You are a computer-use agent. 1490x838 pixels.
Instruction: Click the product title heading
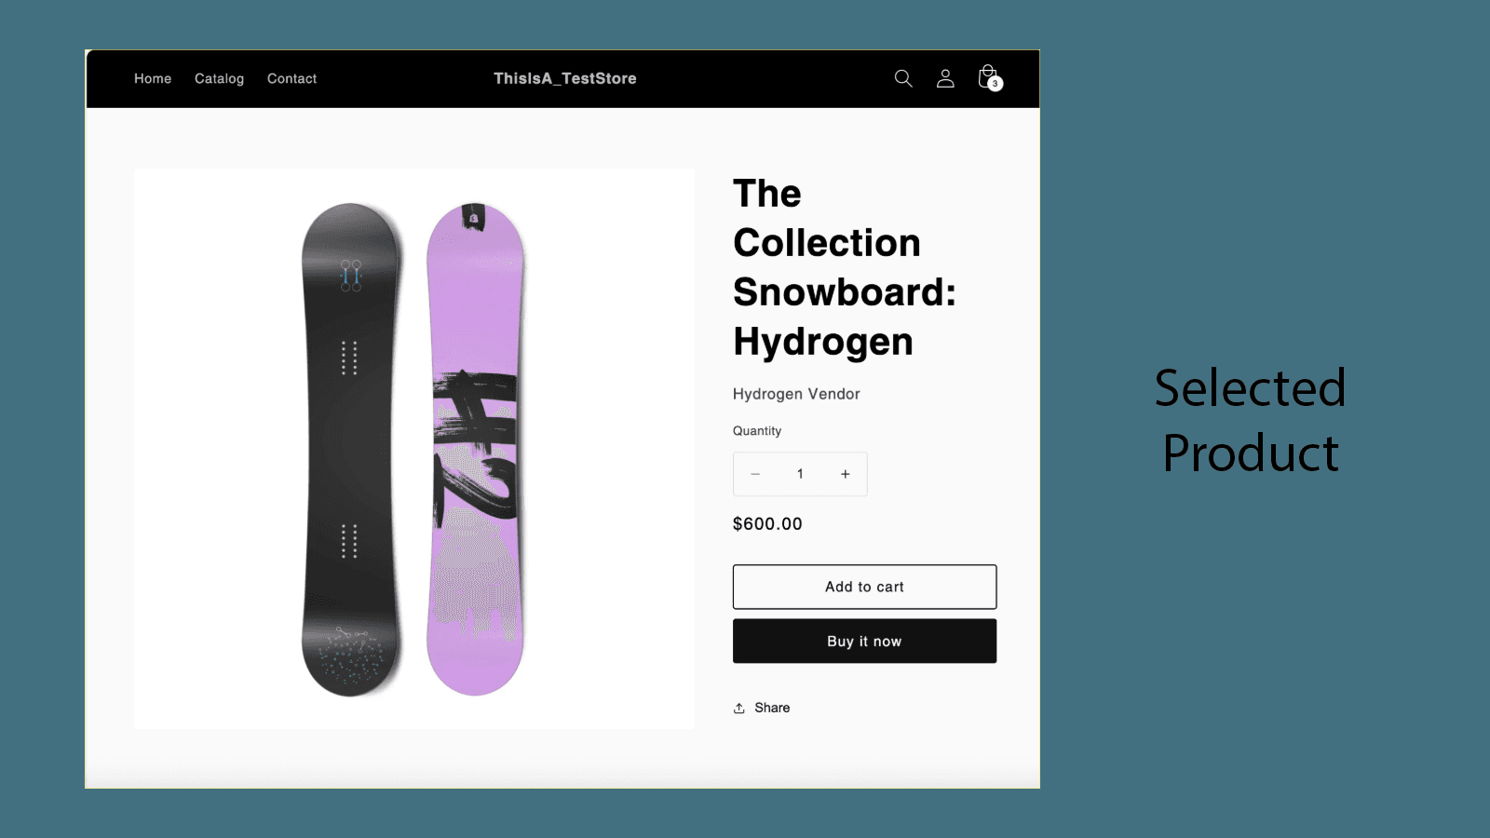843,267
